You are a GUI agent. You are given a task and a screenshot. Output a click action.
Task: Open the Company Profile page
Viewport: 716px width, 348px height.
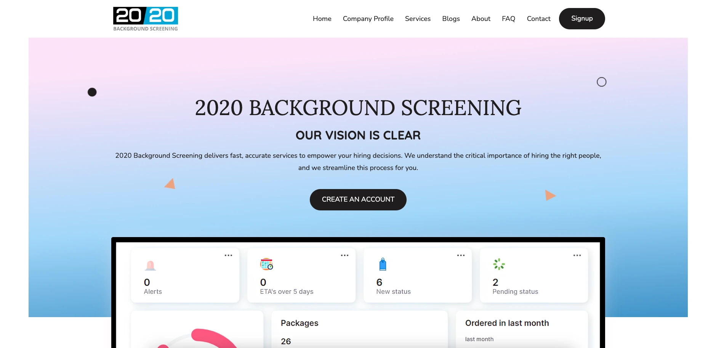click(x=368, y=19)
